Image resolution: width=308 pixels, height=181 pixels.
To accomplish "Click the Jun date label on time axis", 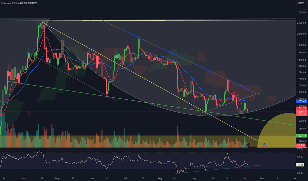I will (92, 178).
